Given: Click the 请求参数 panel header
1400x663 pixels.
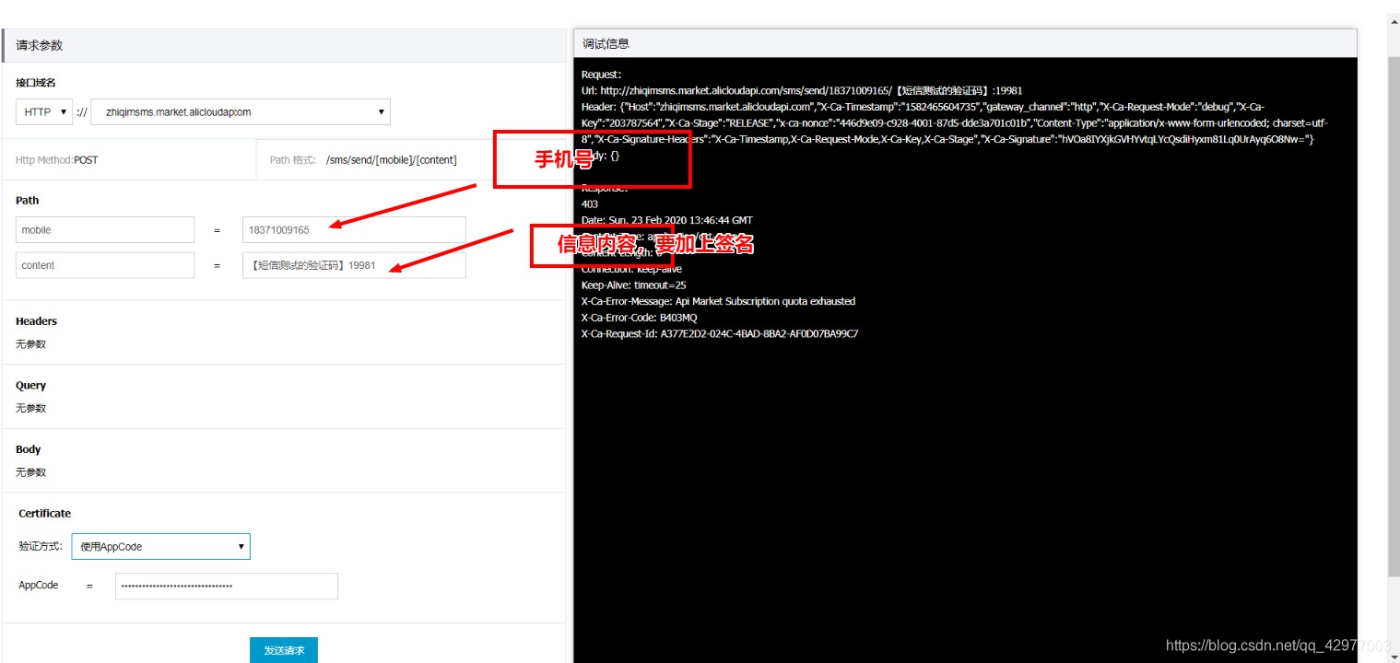Looking at the screenshot, I should tap(284, 45).
